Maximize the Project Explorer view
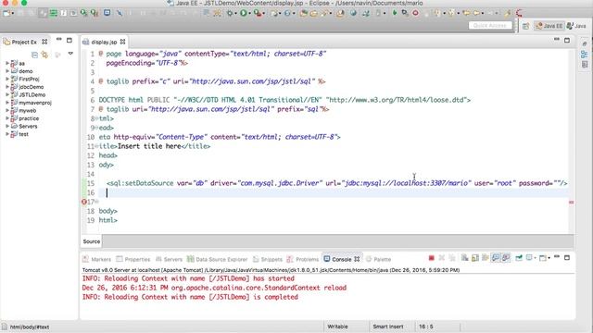 click(69, 40)
